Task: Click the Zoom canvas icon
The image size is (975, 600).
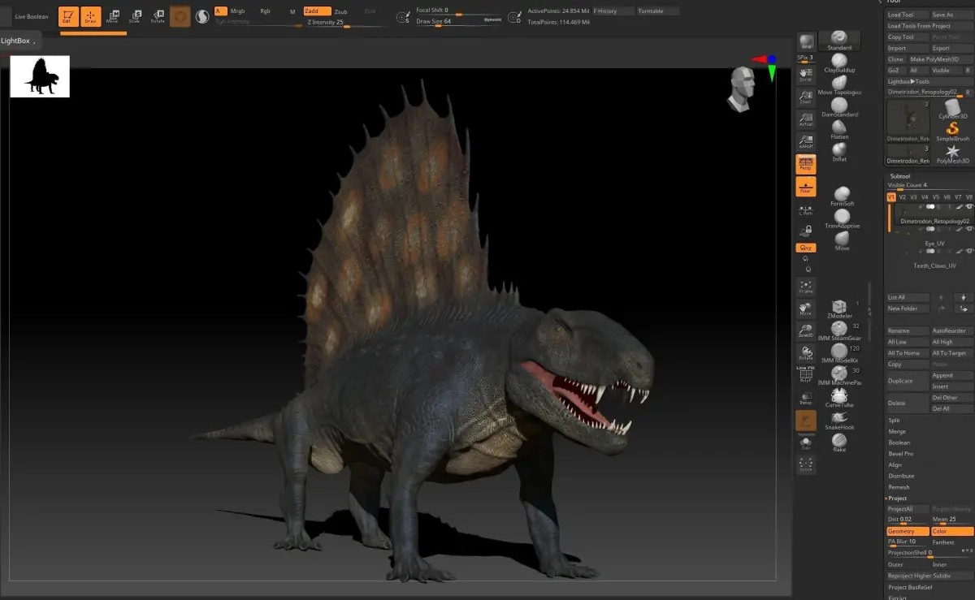Action: [806, 97]
